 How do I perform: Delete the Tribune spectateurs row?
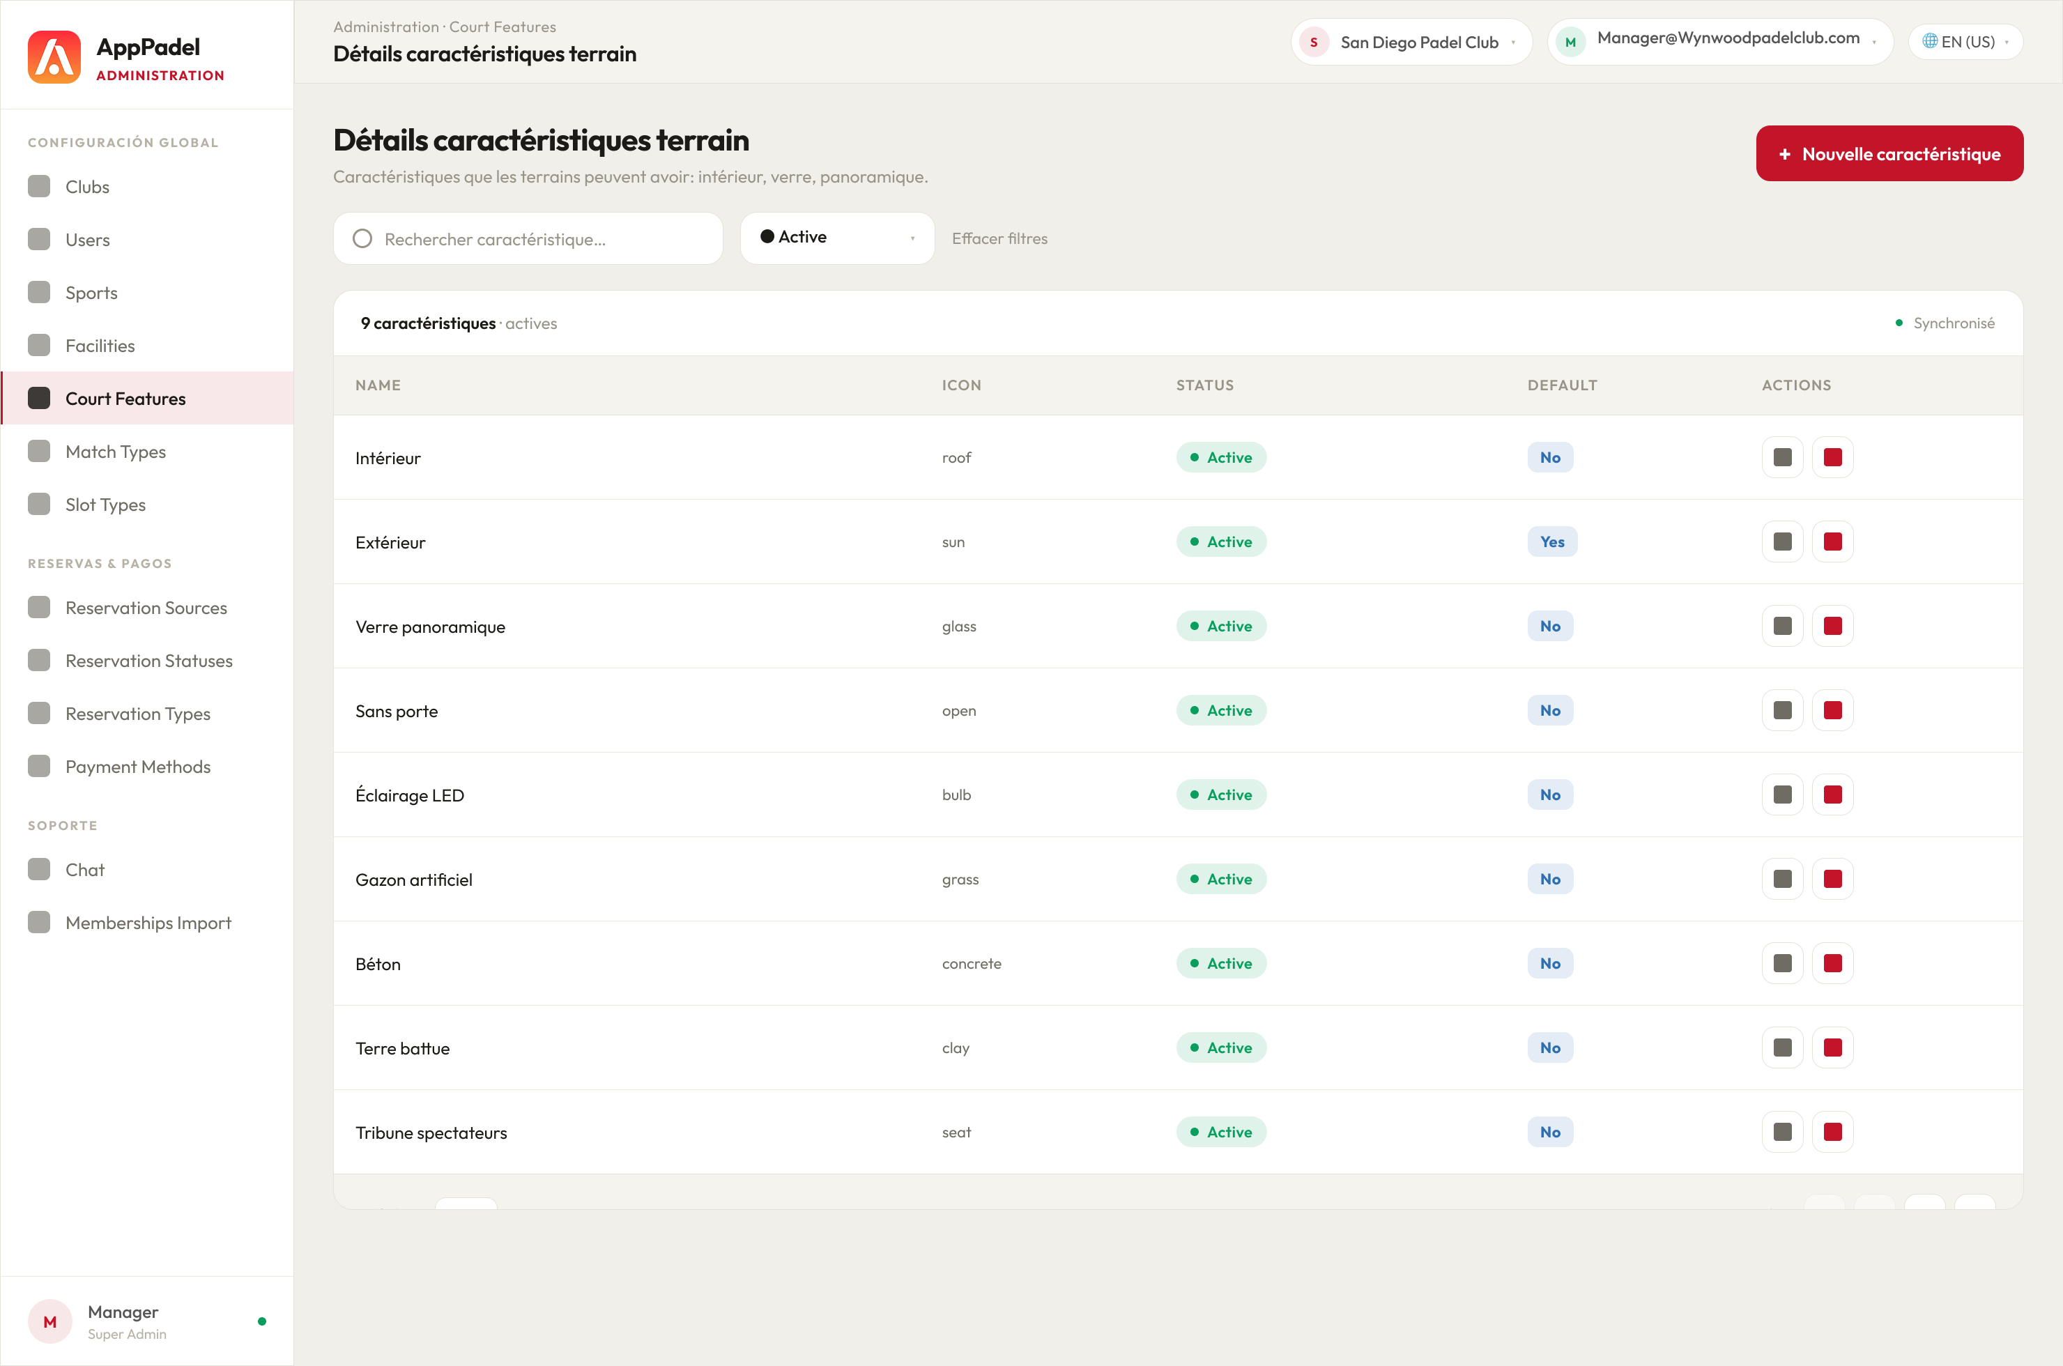click(1833, 1133)
